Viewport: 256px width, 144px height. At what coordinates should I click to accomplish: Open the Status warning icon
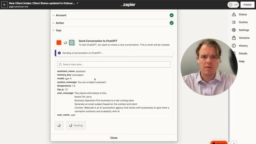point(234,14)
